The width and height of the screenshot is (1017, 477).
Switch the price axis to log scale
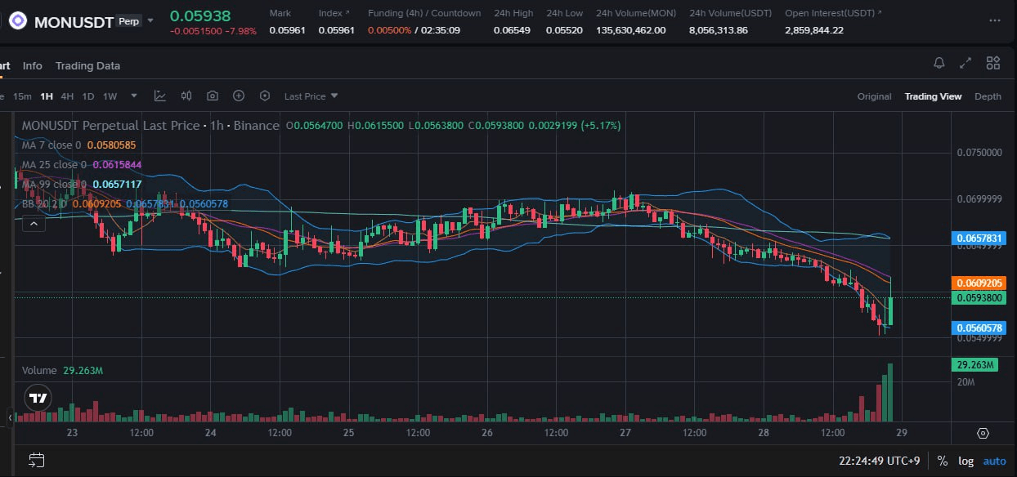coord(965,460)
